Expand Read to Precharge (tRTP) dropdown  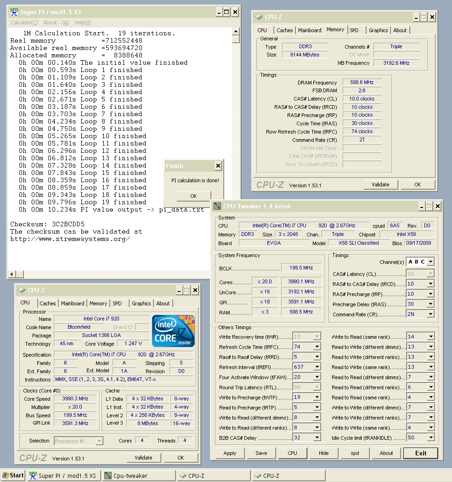(x=317, y=407)
